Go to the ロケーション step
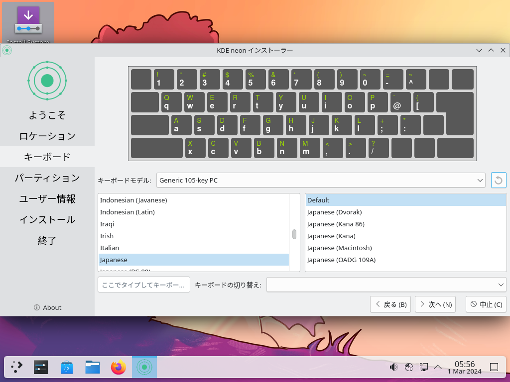Image resolution: width=510 pixels, height=382 pixels. [47, 136]
